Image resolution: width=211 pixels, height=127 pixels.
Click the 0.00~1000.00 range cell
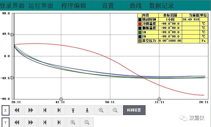[170, 41]
